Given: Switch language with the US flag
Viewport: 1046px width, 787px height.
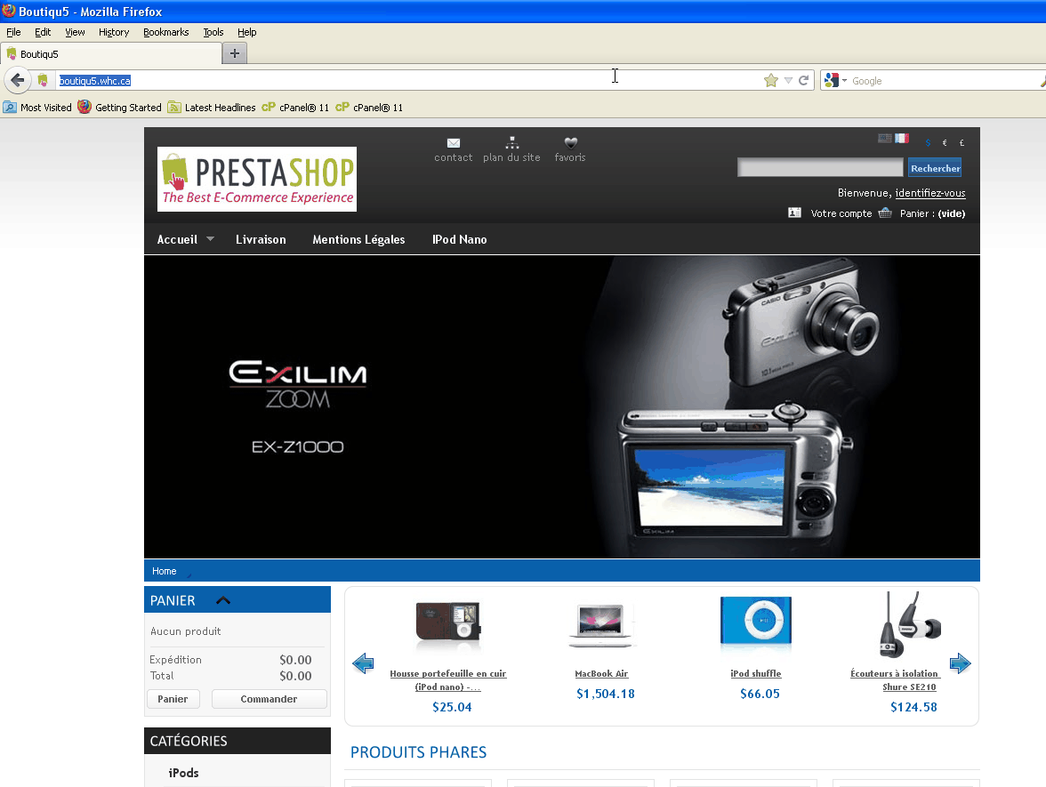Looking at the screenshot, I should [x=884, y=138].
